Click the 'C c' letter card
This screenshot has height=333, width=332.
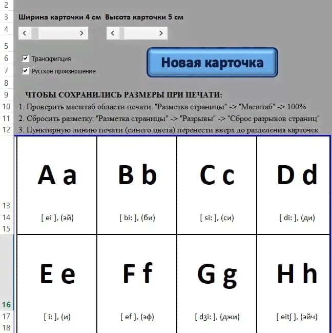coord(217,175)
